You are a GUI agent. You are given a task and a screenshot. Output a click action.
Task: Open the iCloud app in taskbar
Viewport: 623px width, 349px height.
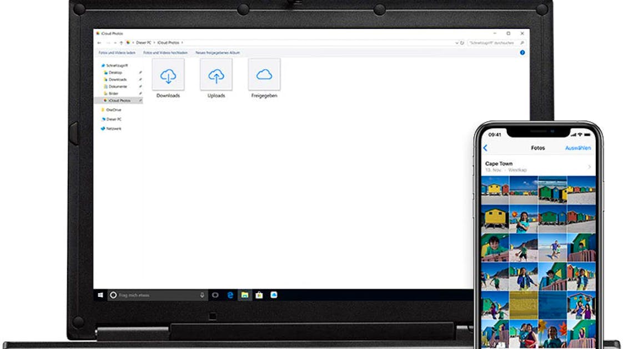[x=273, y=295]
